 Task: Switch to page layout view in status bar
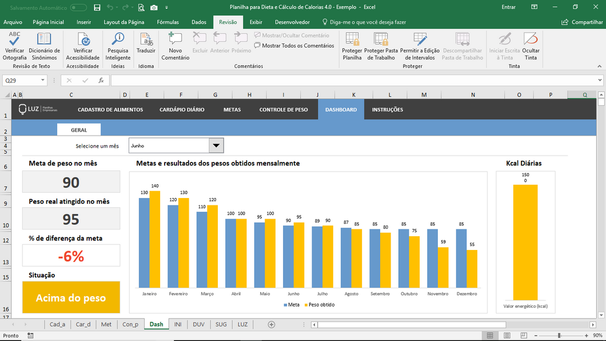click(507, 335)
